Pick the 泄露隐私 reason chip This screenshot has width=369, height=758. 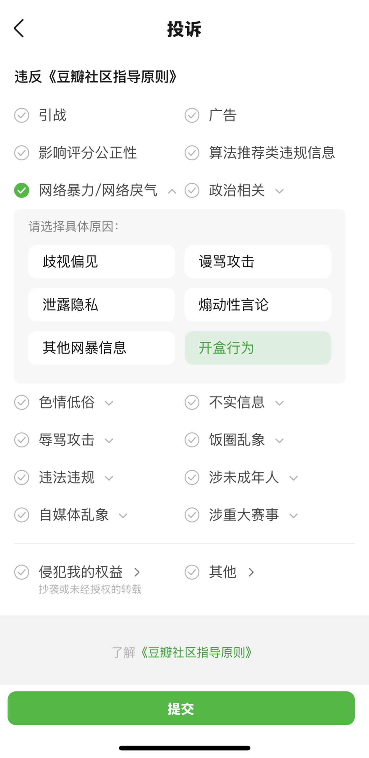click(x=102, y=305)
